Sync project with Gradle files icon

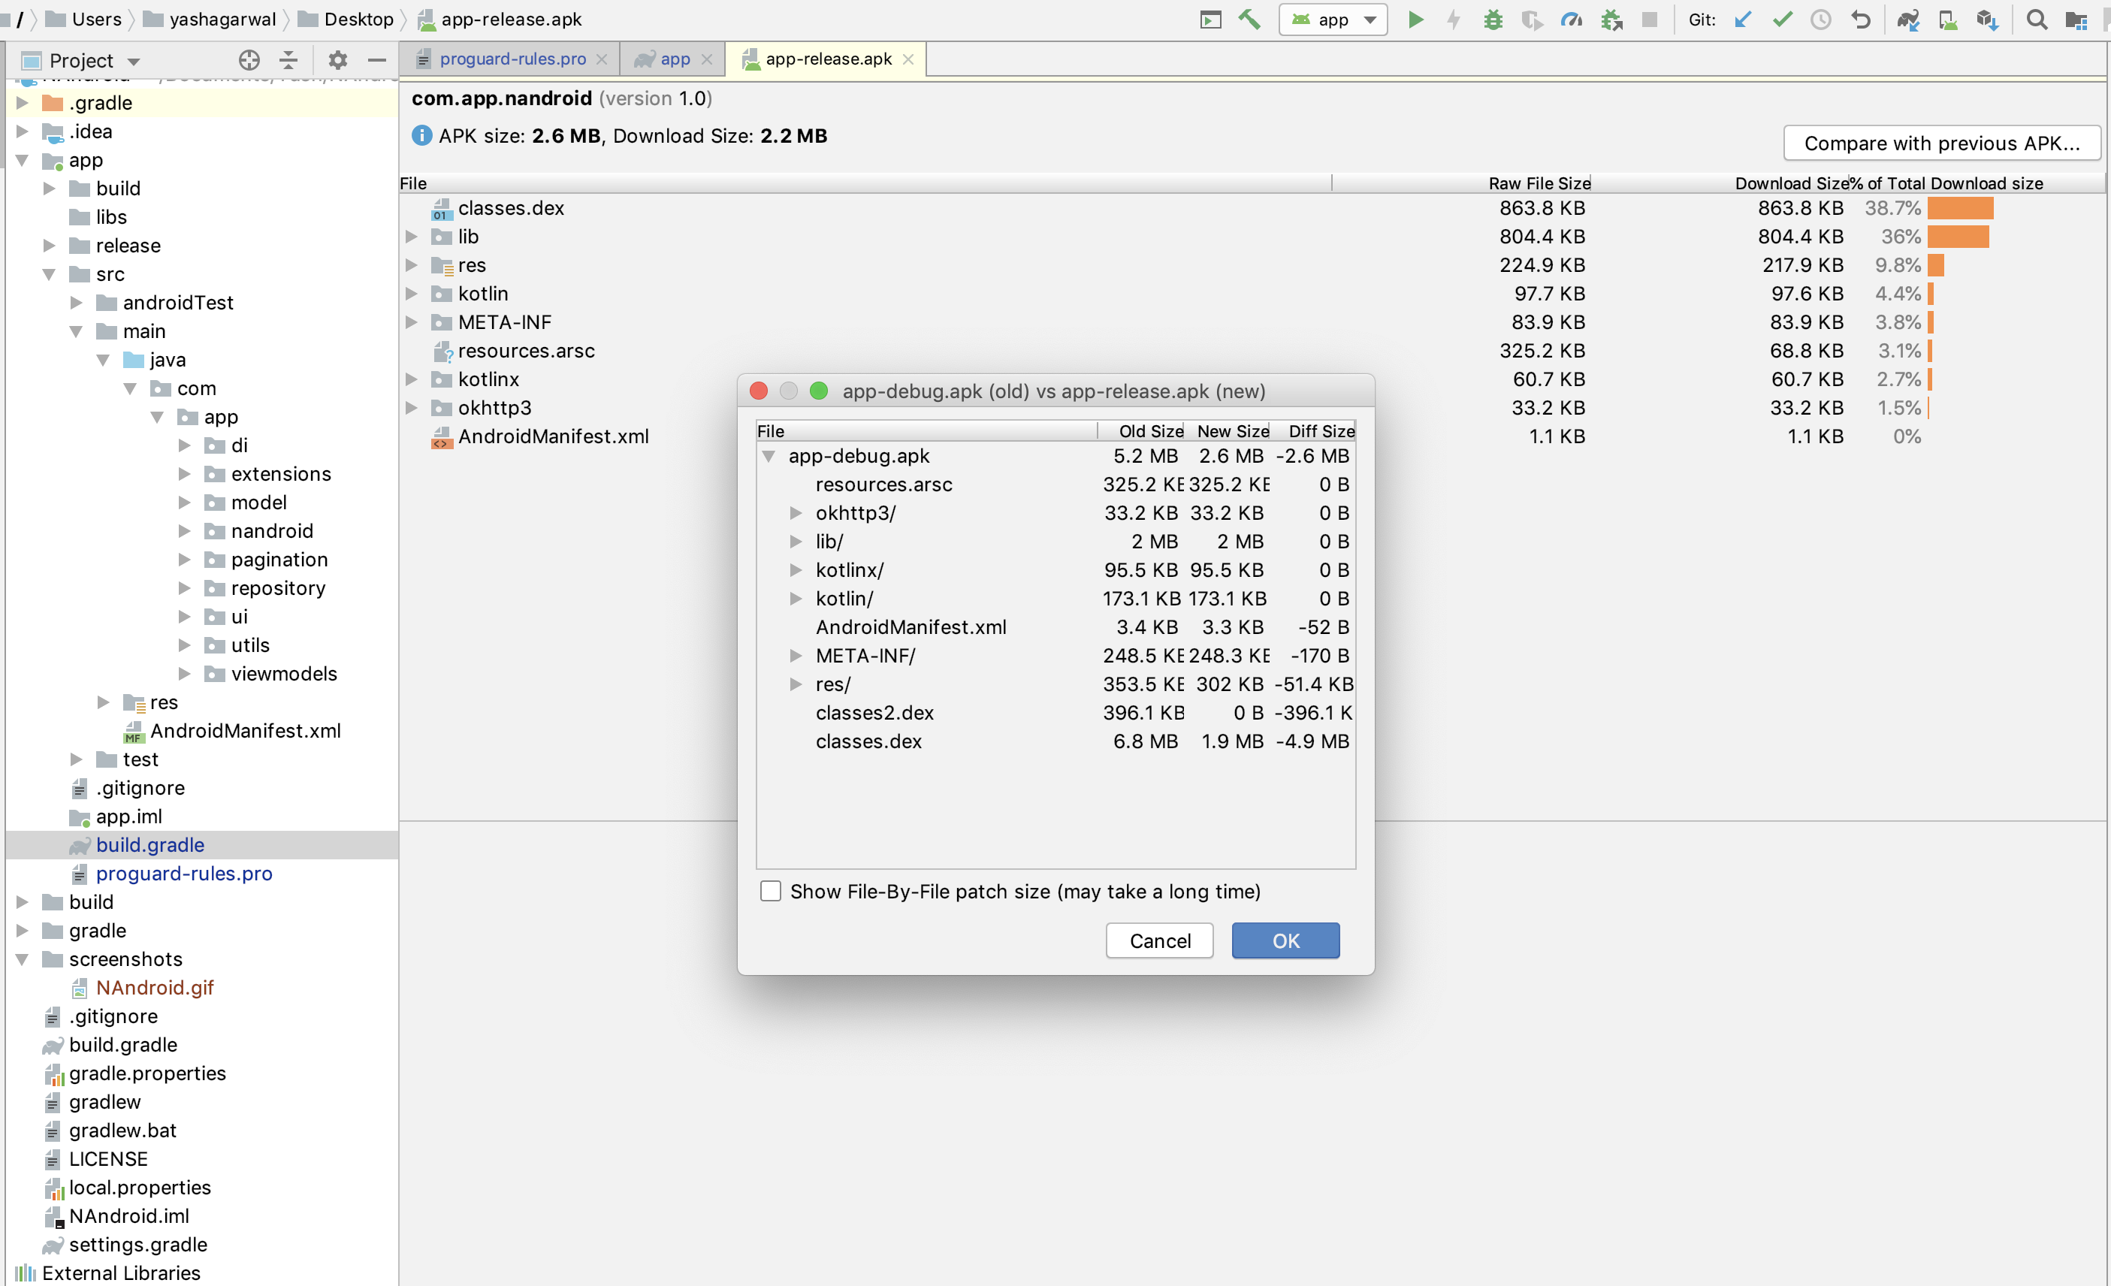pyautogui.click(x=1907, y=19)
